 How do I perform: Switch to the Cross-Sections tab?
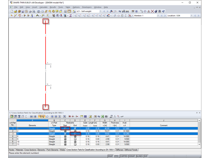click(x=30, y=150)
